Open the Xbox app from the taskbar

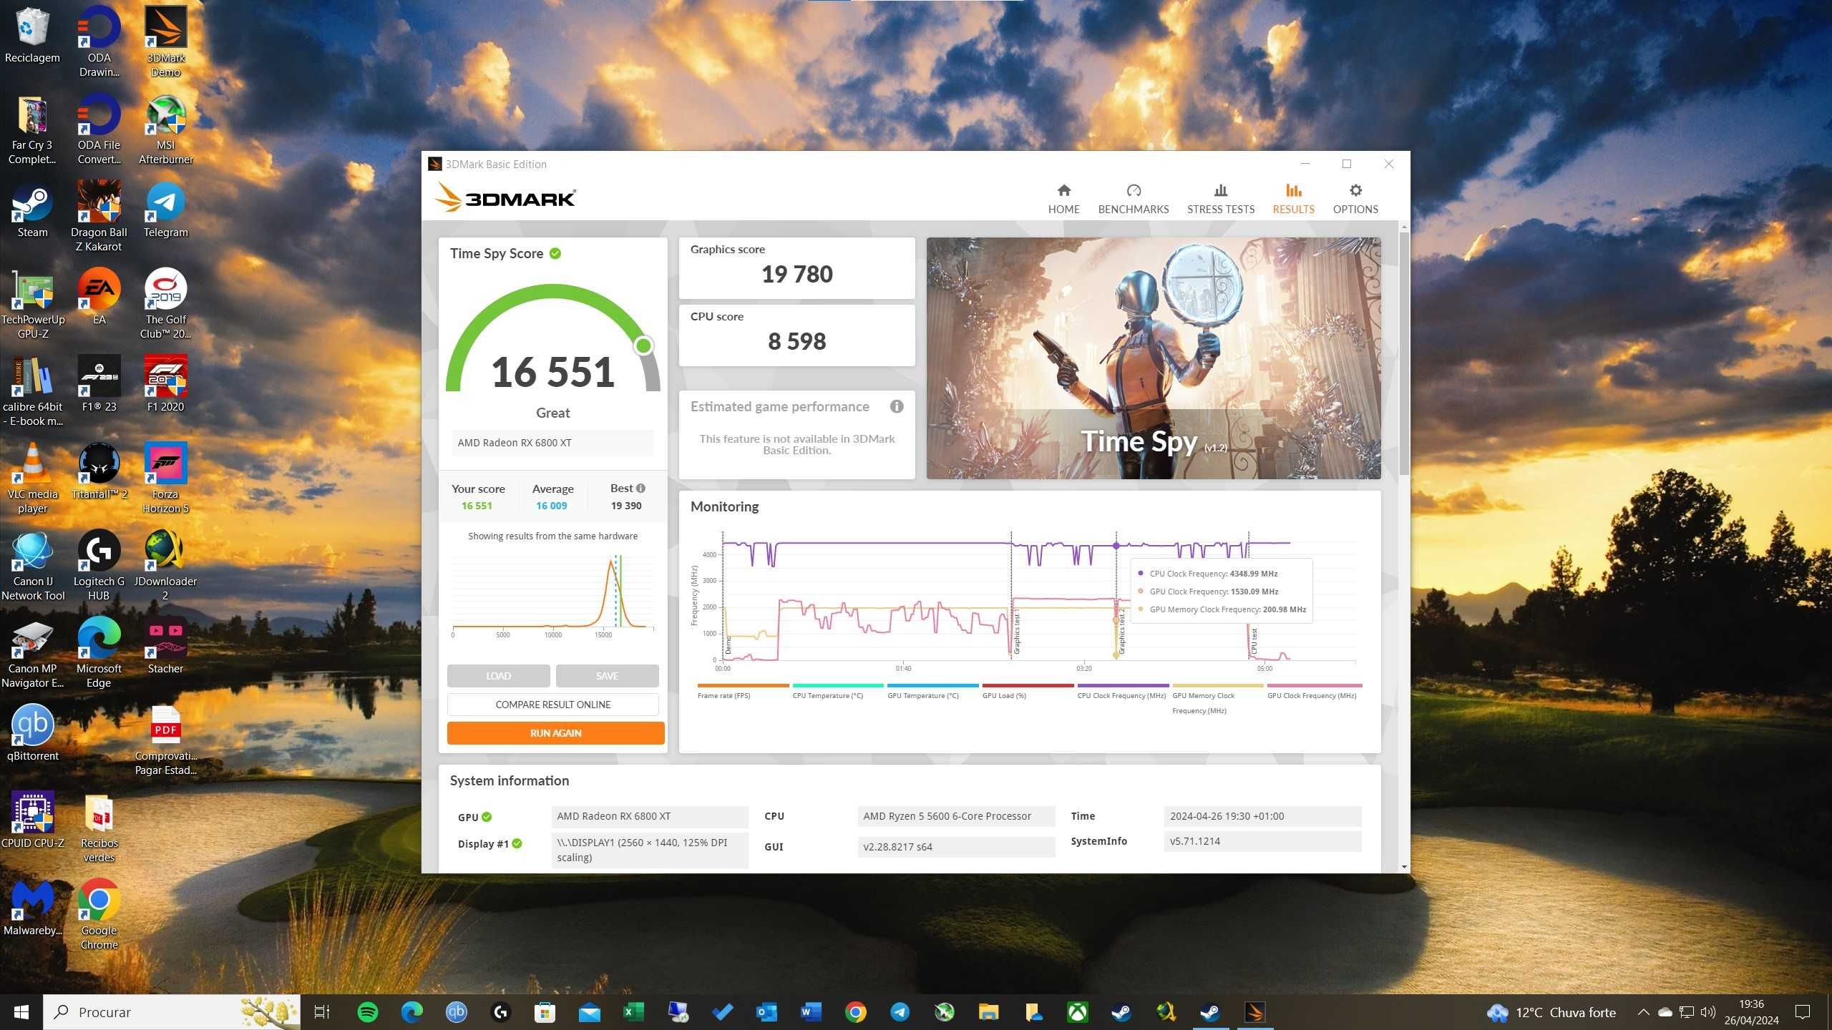tap(1078, 1012)
